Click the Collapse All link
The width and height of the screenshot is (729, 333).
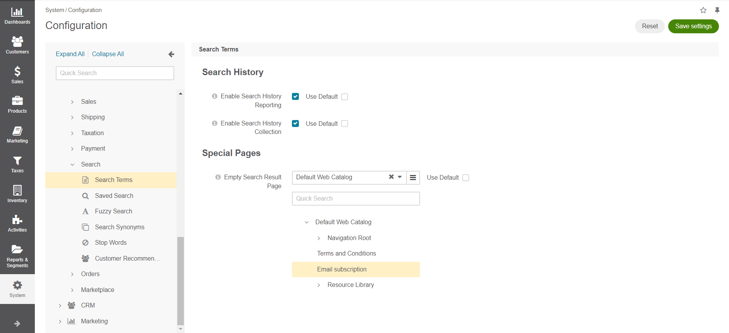tap(108, 54)
